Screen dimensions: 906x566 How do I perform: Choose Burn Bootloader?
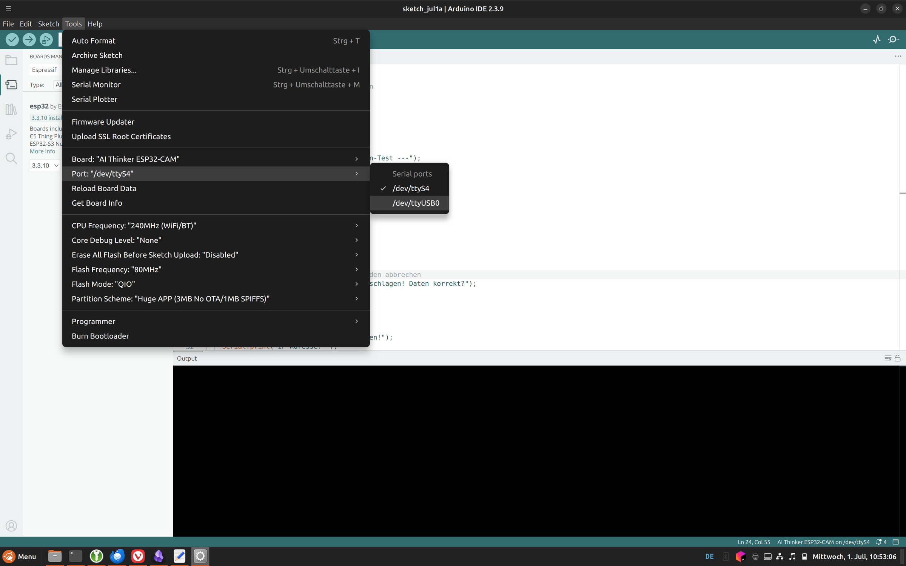coord(216,336)
